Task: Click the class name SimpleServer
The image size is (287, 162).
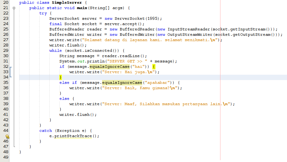Action: [67, 3]
